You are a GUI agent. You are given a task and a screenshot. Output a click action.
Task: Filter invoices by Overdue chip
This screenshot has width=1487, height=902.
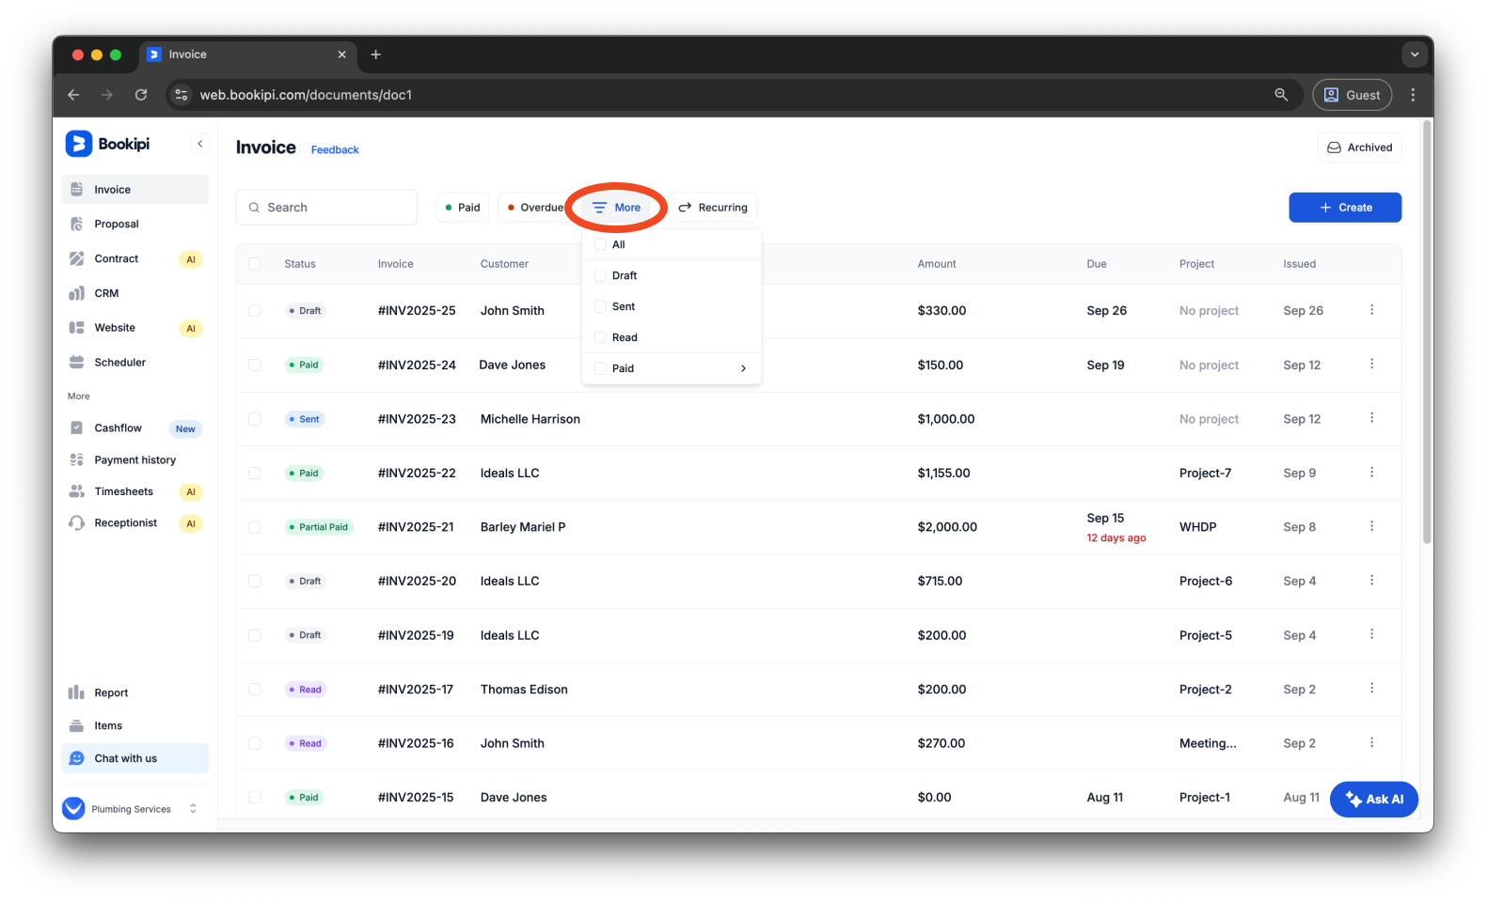[x=534, y=208]
